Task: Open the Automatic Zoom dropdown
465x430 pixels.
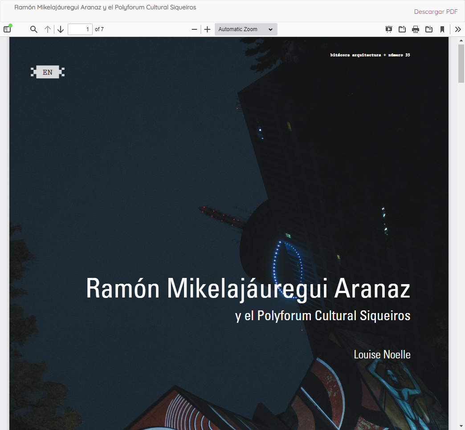Action: click(x=246, y=29)
